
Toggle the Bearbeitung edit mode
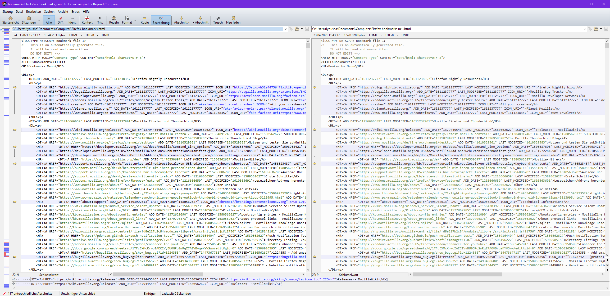[161, 20]
